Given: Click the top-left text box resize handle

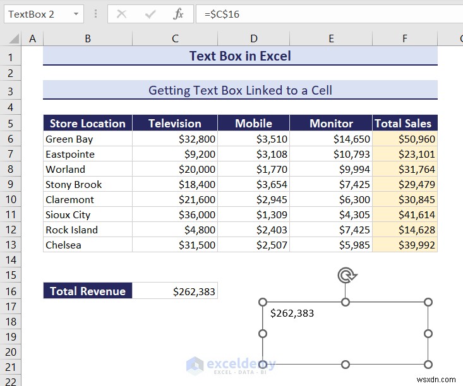Looking at the screenshot, I should [x=263, y=302].
